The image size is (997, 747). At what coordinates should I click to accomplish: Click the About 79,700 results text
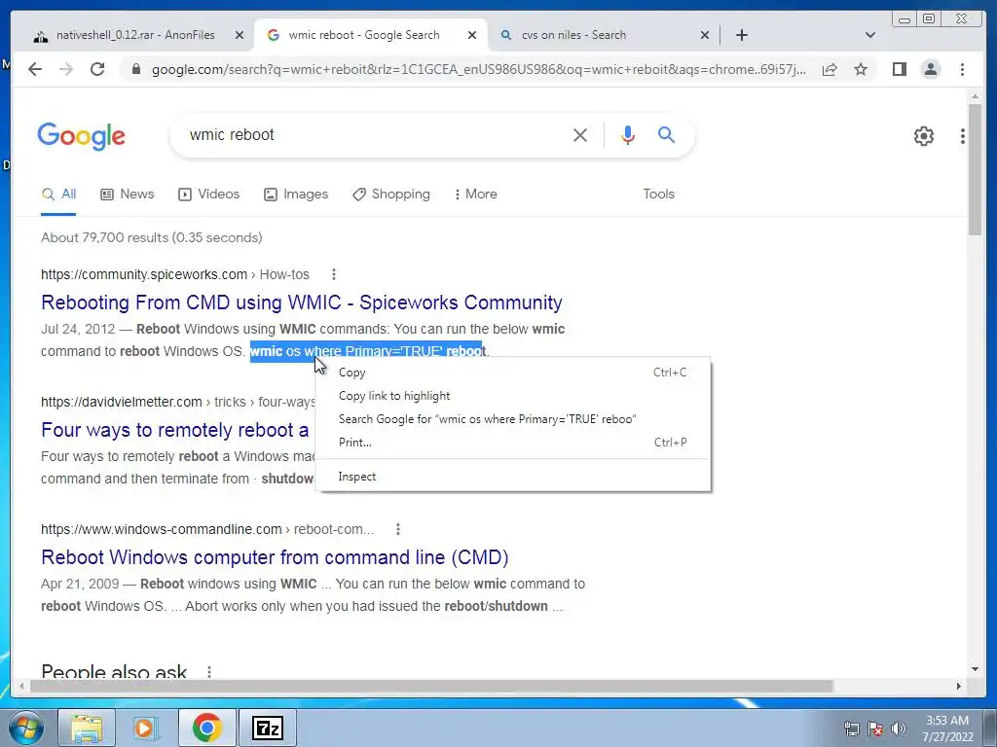coord(151,237)
